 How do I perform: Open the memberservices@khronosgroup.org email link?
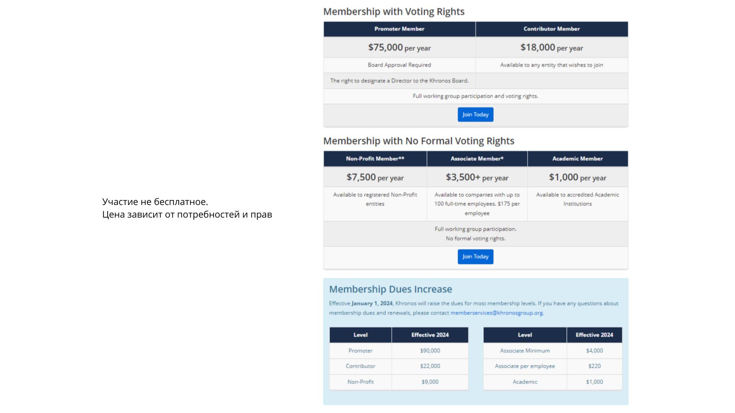pyautogui.click(x=497, y=313)
